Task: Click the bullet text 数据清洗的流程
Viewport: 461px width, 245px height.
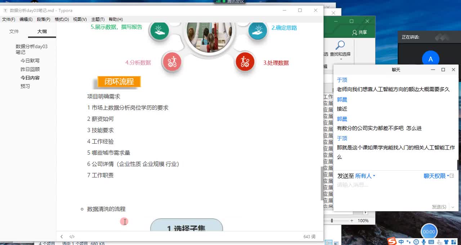Action: pos(106,209)
